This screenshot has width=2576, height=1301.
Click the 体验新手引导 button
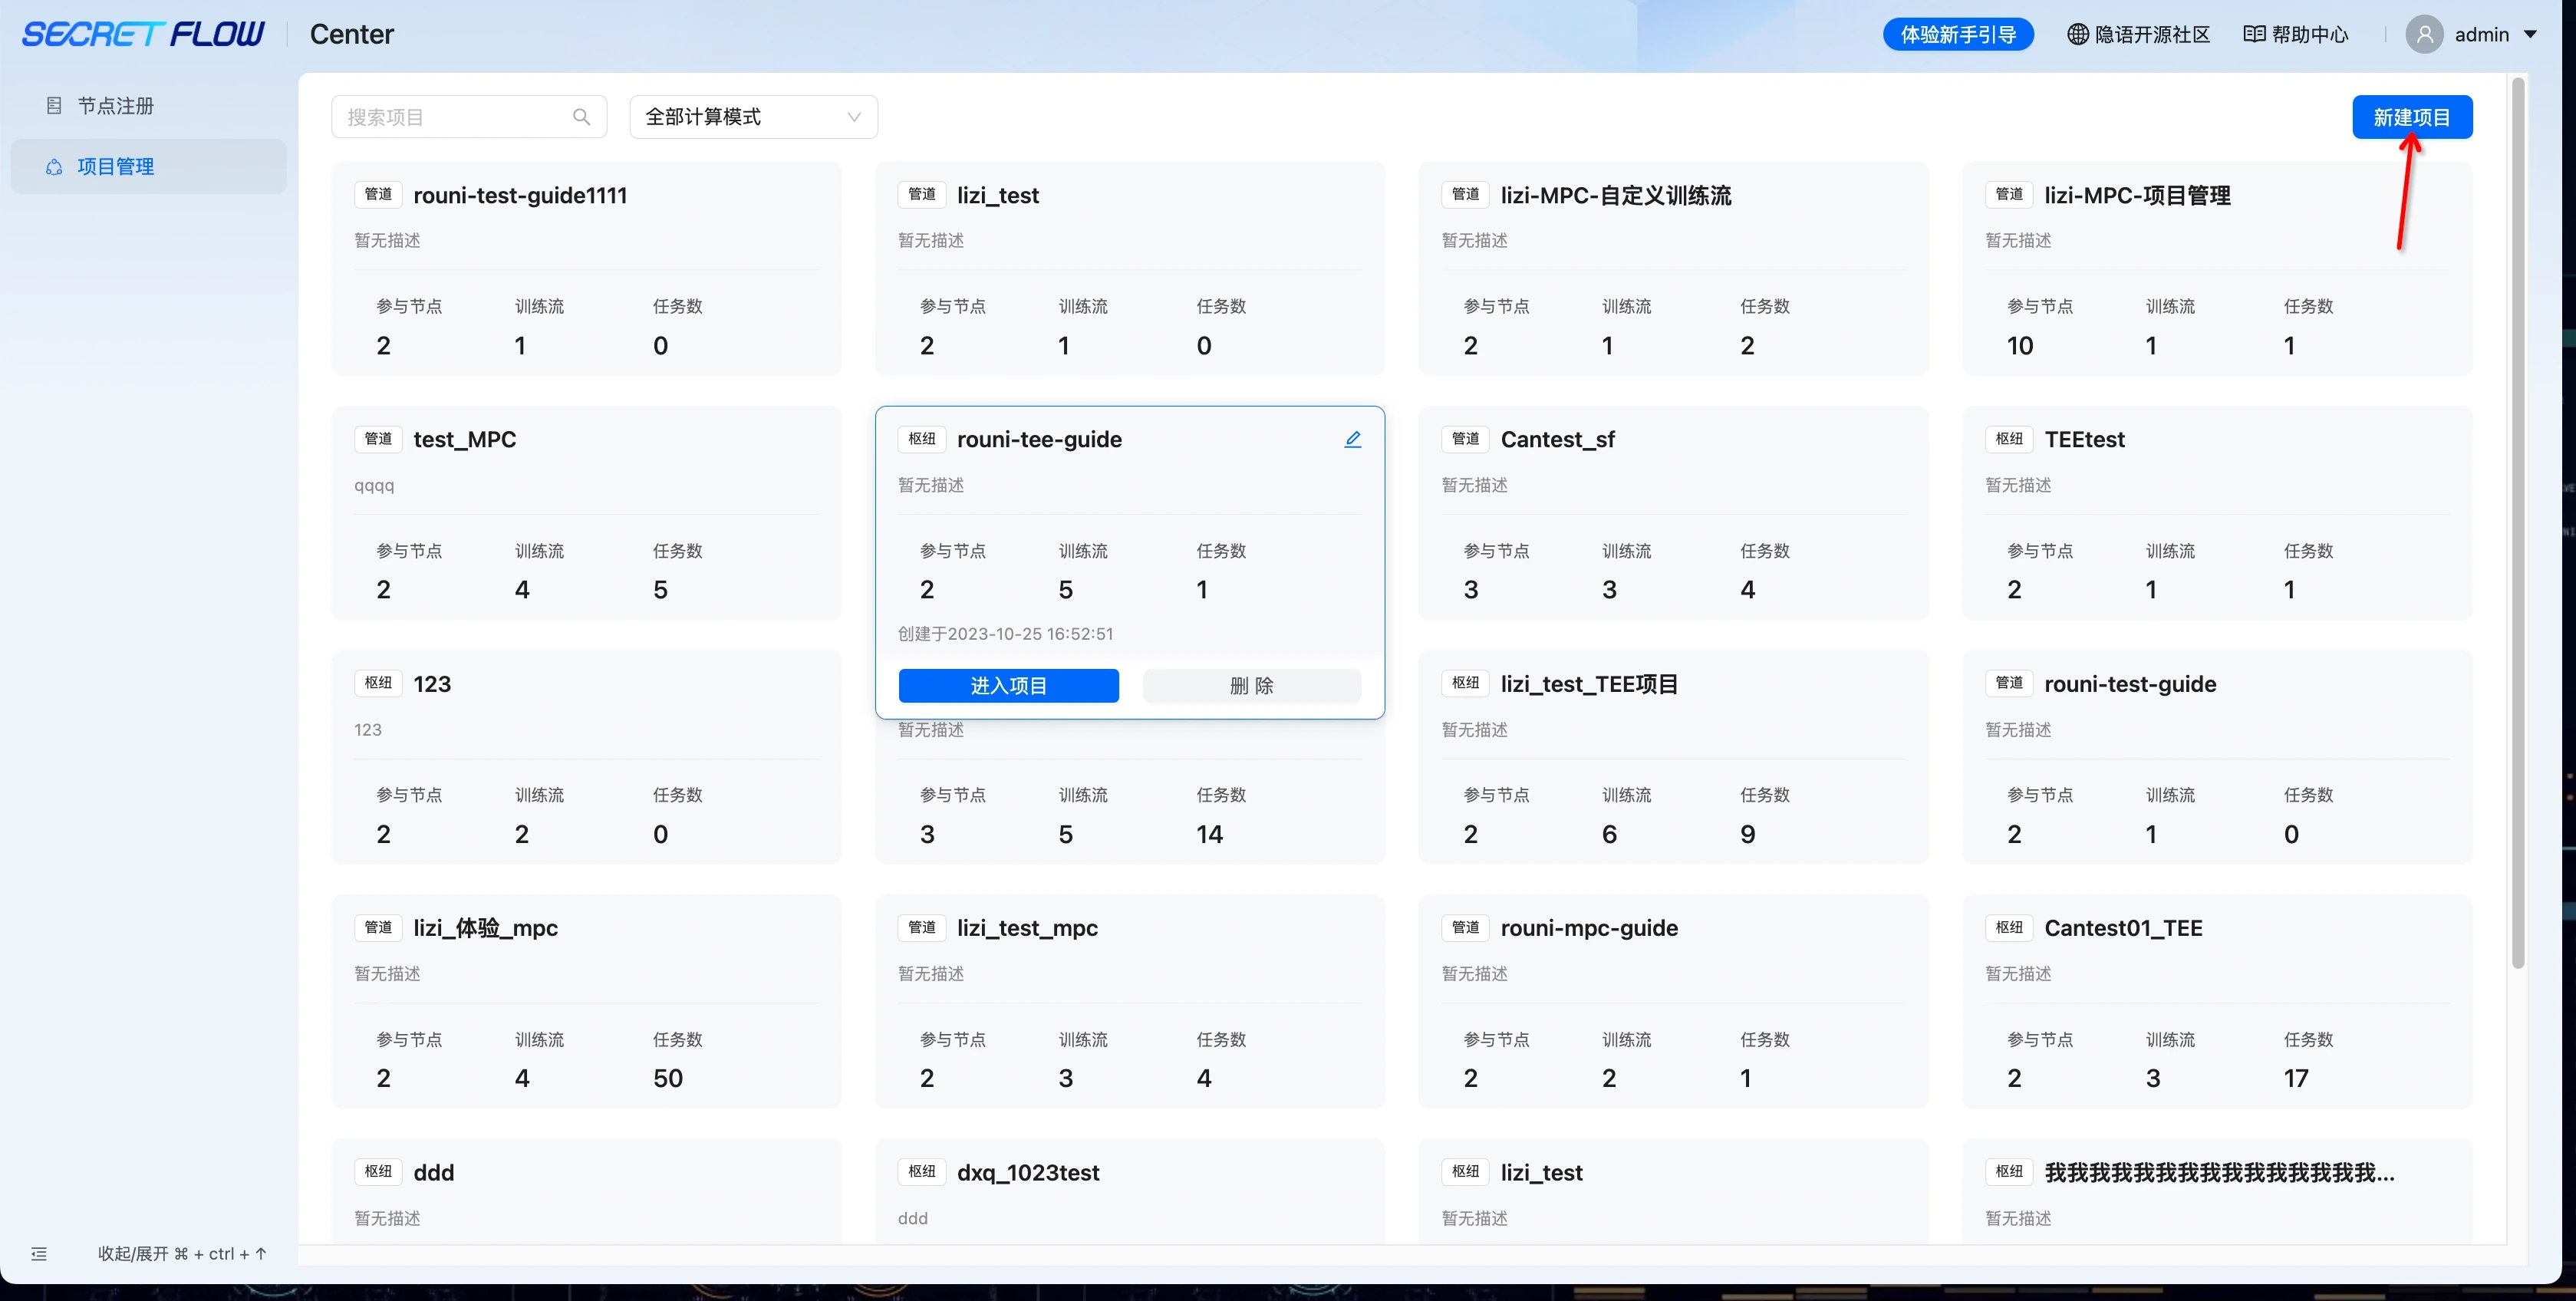1957,35
